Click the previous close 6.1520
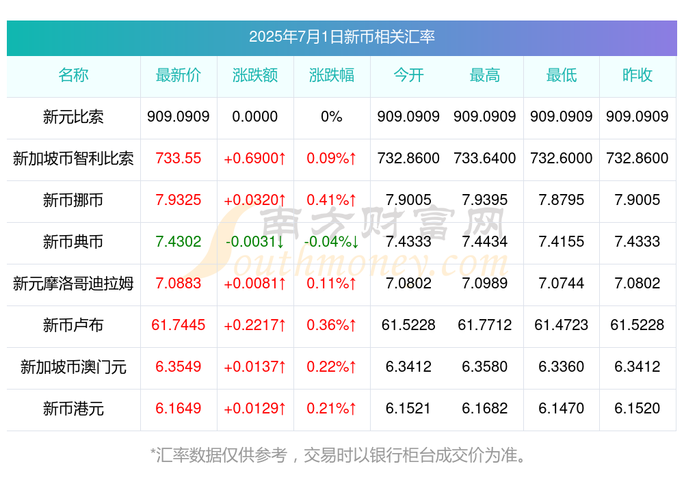This screenshot has height=477, width=684. [637, 409]
